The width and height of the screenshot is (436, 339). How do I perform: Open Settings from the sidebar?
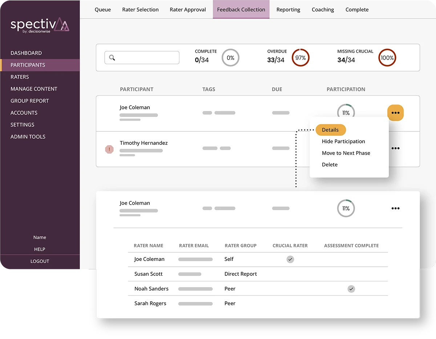click(23, 125)
